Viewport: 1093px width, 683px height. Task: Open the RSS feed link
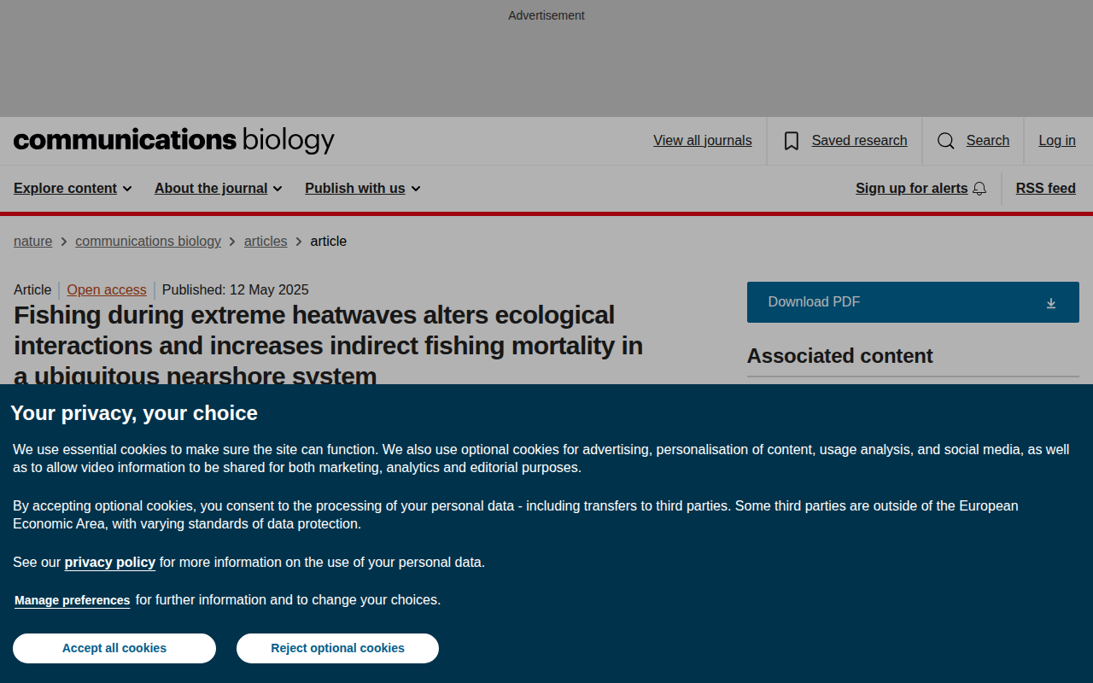(x=1046, y=189)
